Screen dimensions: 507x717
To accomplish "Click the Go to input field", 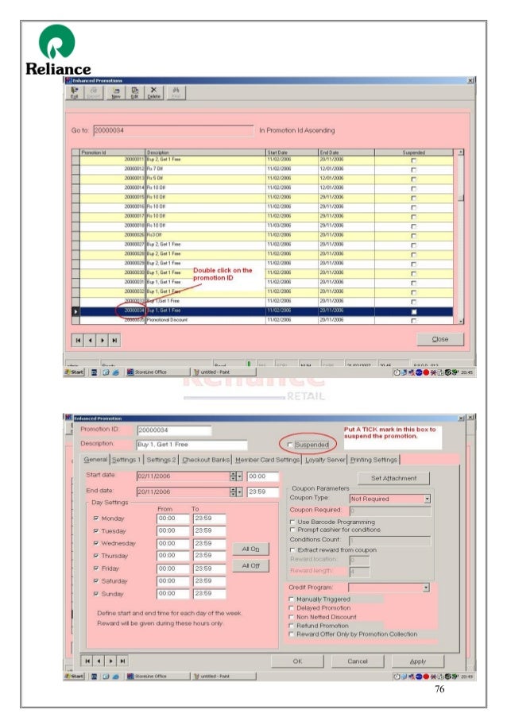I will 173,131.
